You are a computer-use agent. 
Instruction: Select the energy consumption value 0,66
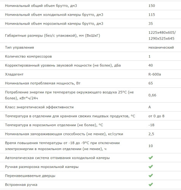click(152, 95)
